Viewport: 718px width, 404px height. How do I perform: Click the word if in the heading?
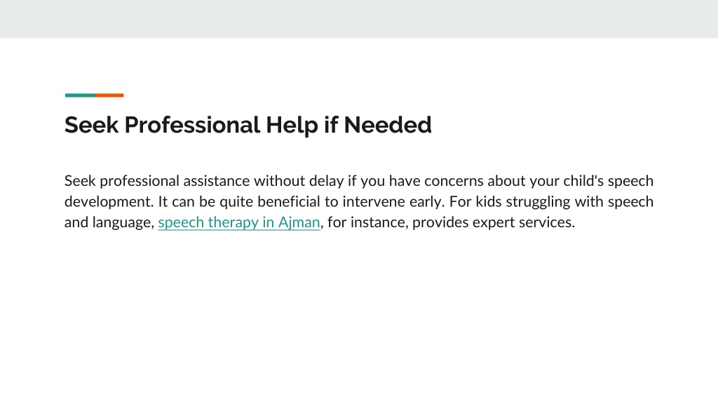[331, 125]
